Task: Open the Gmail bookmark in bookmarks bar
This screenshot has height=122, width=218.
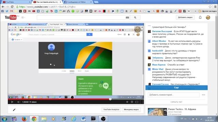Action: pyautogui.click(x=12, y=11)
